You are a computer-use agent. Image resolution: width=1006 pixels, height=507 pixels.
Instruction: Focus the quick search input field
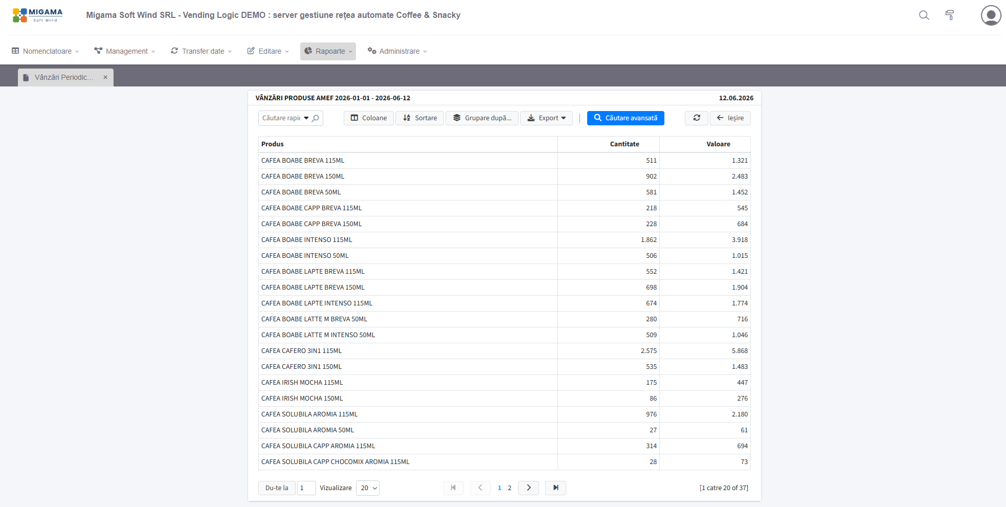pyautogui.click(x=281, y=118)
